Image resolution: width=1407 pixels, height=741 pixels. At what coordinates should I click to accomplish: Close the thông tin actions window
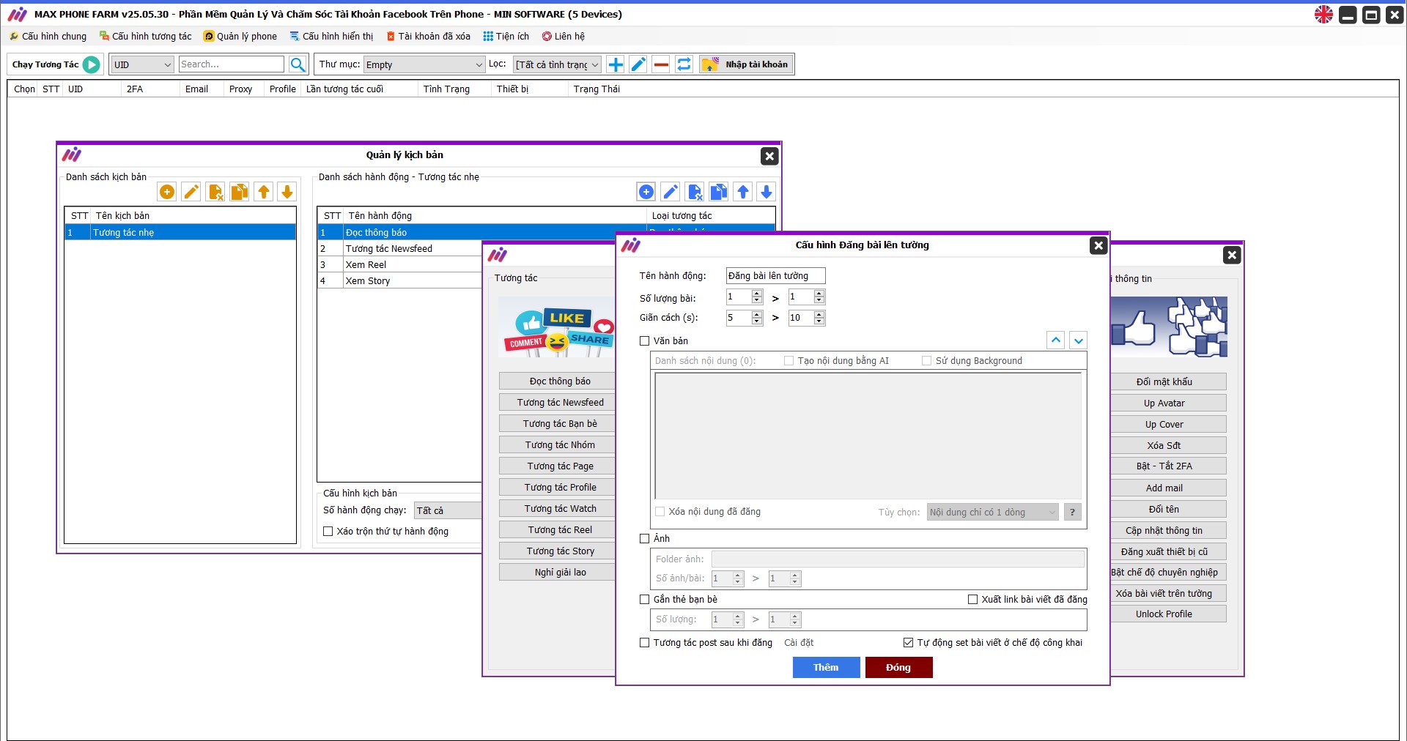[x=1232, y=256]
